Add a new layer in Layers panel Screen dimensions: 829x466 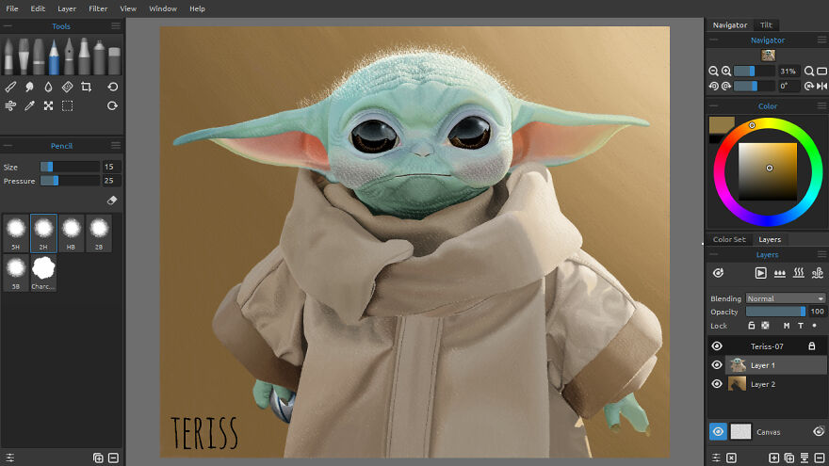[x=774, y=458]
